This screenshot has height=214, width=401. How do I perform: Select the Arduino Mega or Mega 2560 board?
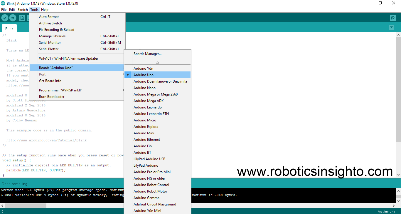[155, 94]
